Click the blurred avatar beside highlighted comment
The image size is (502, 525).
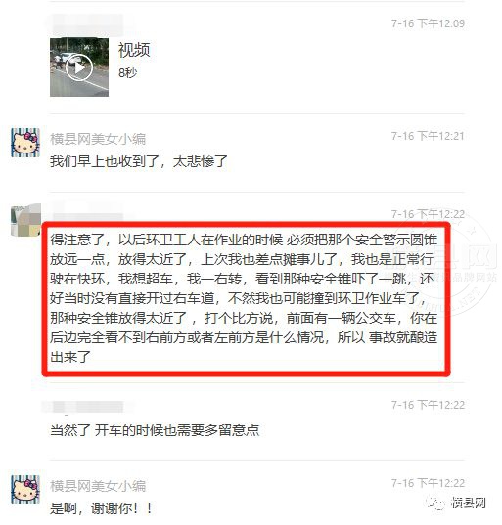pos(25,220)
